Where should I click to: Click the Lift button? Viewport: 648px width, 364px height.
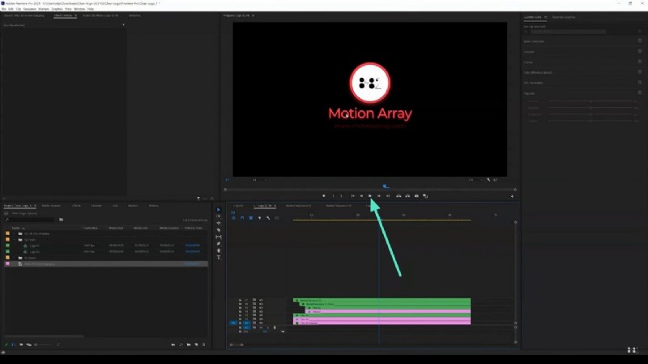[399, 196]
